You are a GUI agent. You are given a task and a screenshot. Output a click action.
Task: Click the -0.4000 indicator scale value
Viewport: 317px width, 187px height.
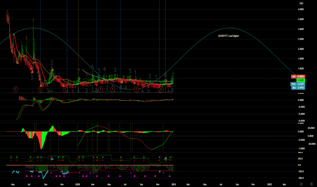click(x=301, y=114)
